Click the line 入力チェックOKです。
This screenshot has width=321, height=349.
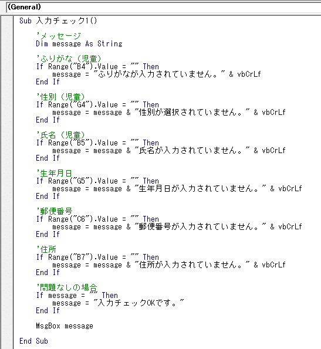pyautogui.click(x=118, y=303)
